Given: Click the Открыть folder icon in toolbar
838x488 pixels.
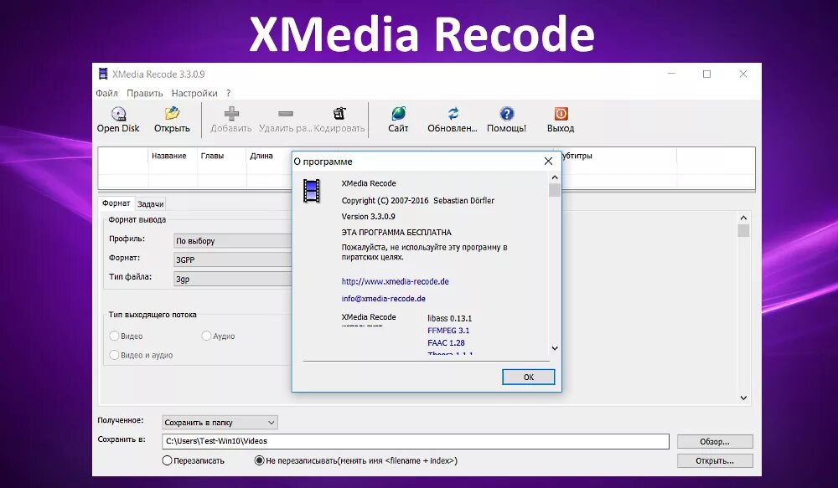Looking at the screenshot, I should pos(172,113).
